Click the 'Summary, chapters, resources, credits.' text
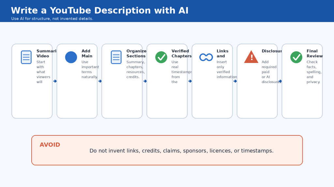The image size is (334, 187). 136,69
